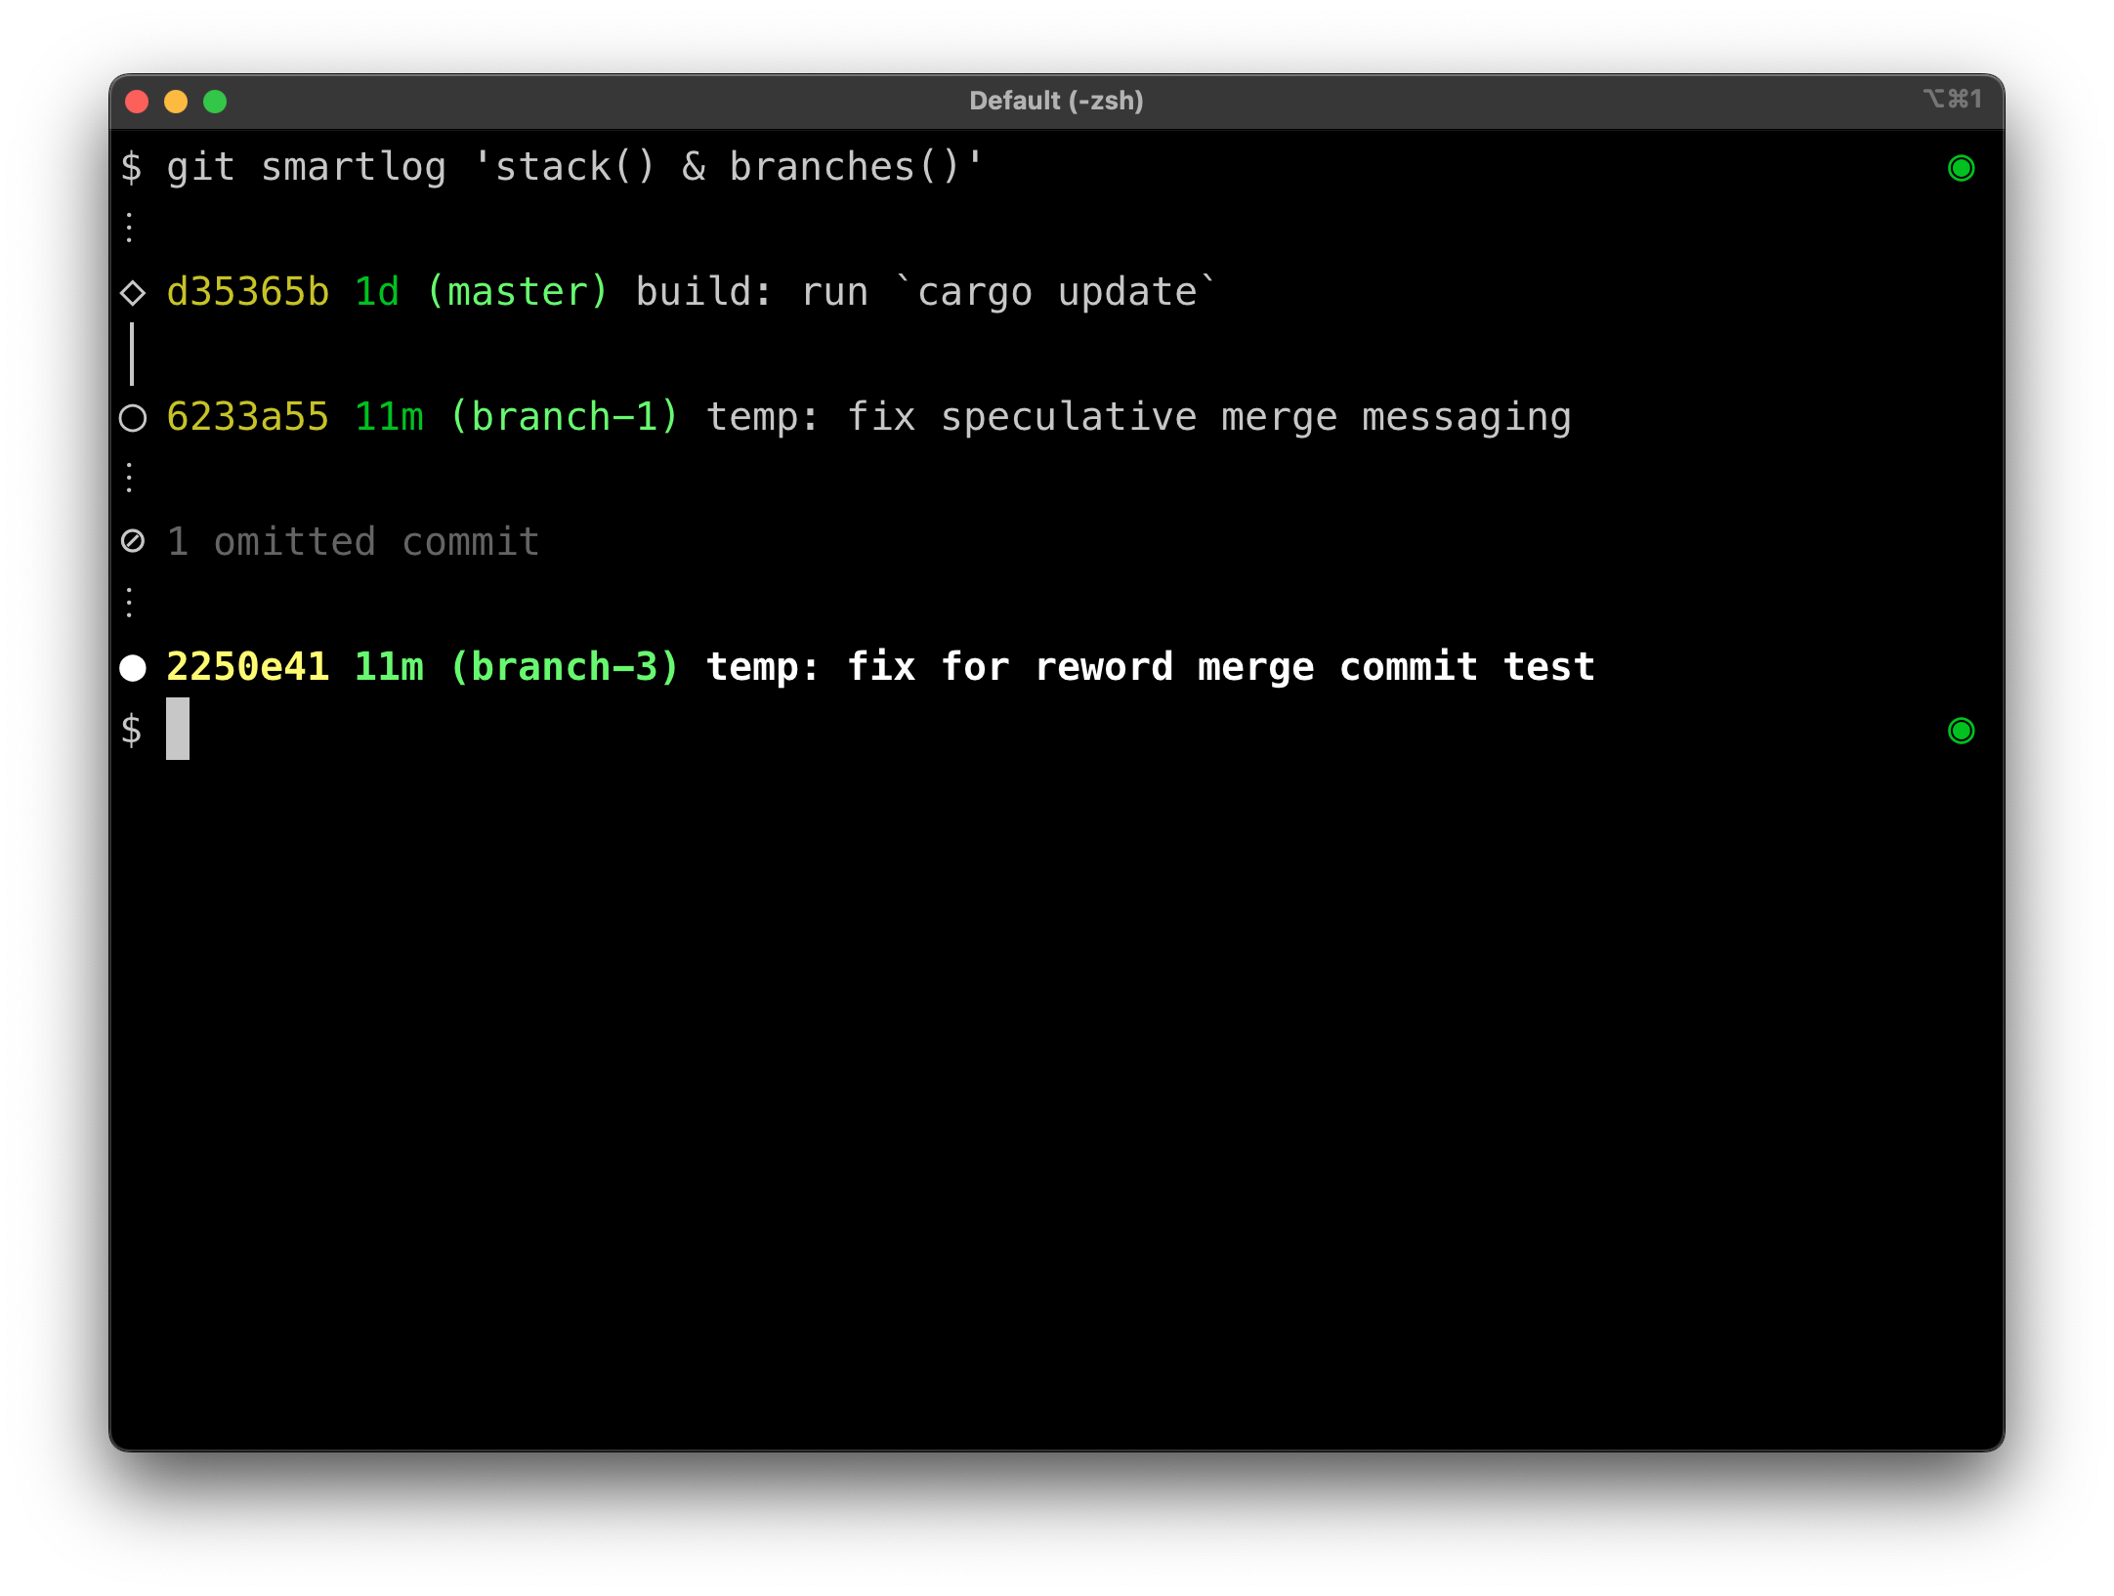Click the commit hash 6233a55
The height and width of the screenshot is (1596, 2114).
248,417
